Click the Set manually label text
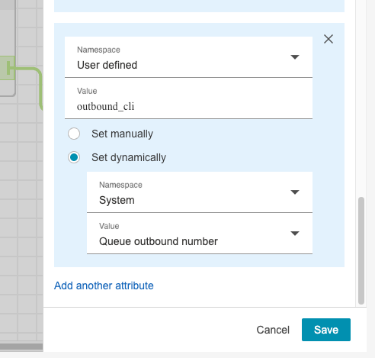This screenshot has height=358, width=375. pos(122,134)
